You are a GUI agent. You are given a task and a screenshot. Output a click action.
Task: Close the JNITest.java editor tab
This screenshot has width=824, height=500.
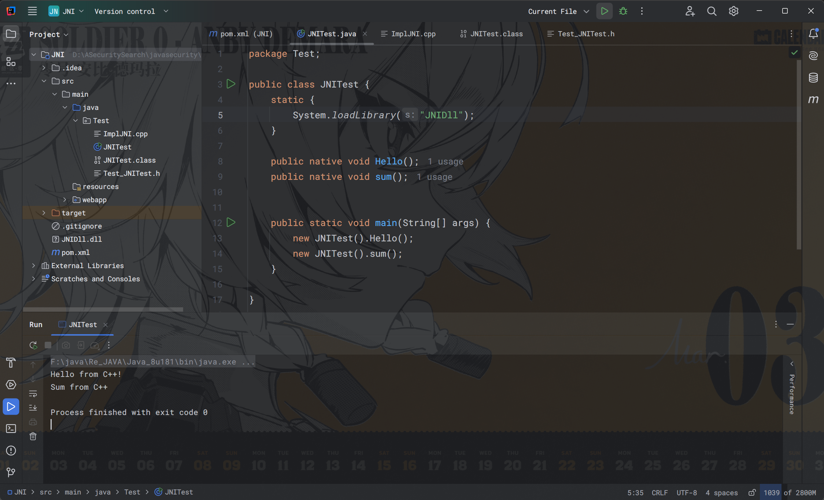[365, 34]
